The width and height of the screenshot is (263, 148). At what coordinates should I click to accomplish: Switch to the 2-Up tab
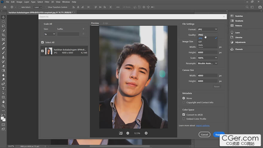click(x=105, y=23)
